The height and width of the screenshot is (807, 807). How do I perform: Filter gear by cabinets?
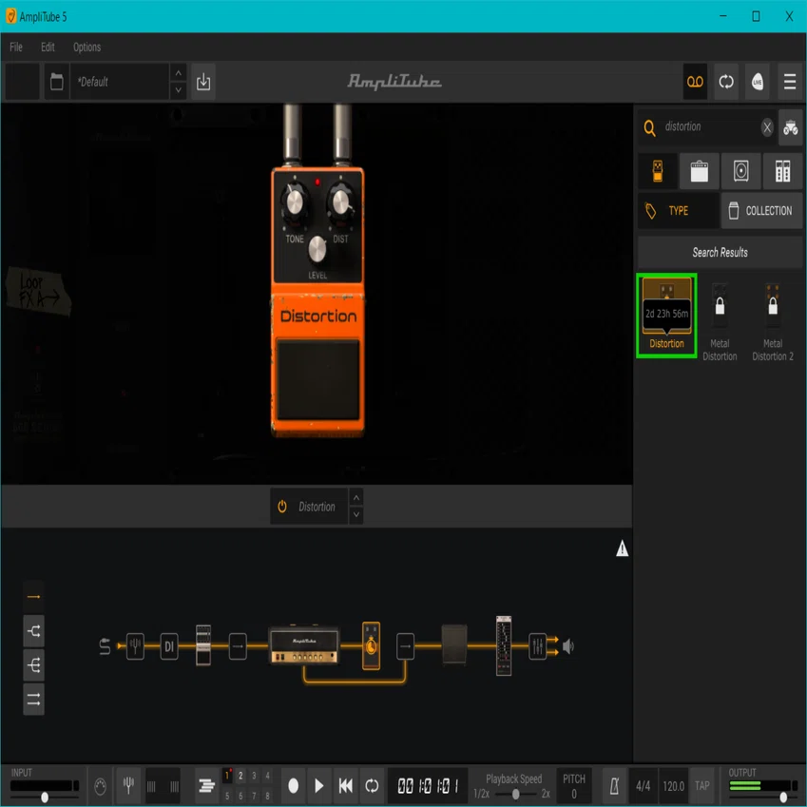coord(740,171)
